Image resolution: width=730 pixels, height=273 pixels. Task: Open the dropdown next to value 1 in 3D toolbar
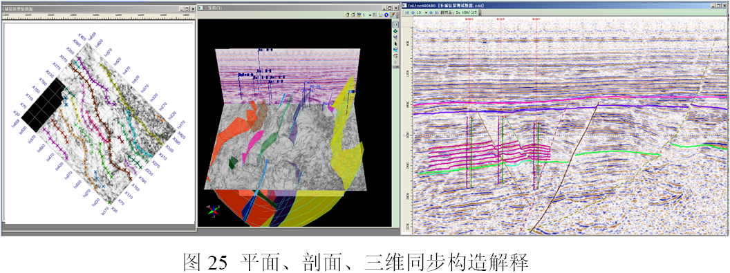pyautogui.click(x=370, y=15)
